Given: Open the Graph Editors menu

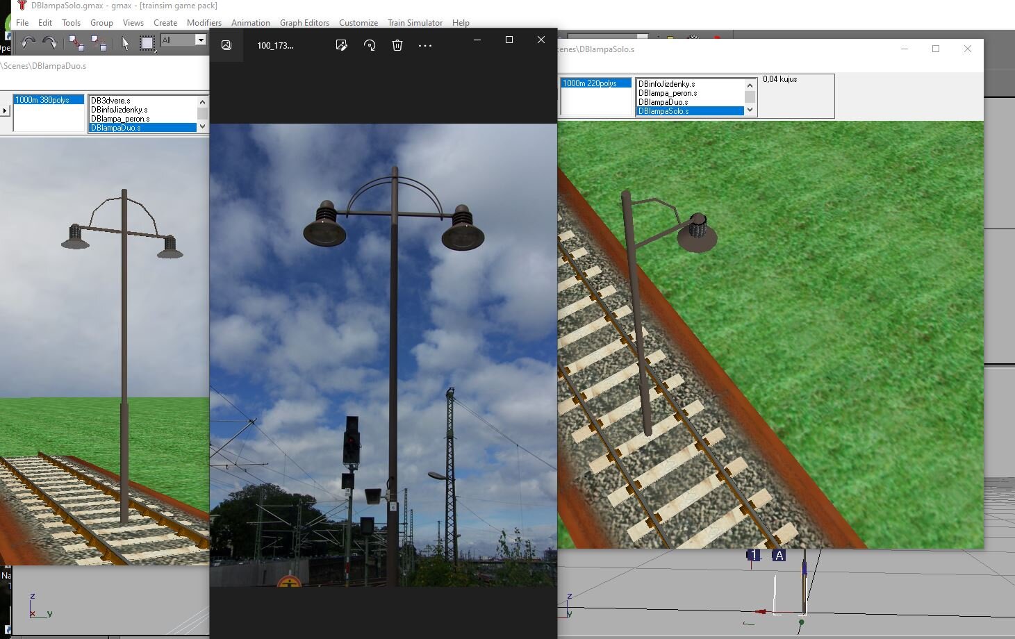Looking at the screenshot, I should (304, 23).
